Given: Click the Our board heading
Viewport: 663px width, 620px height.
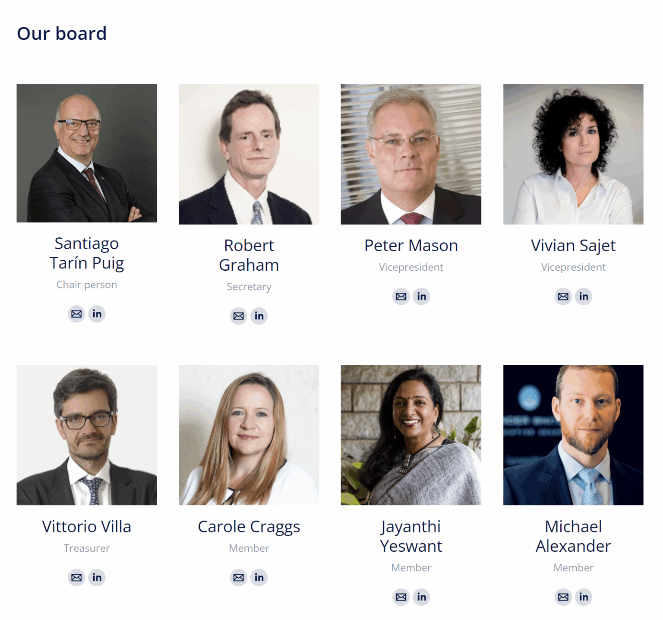Looking at the screenshot, I should (62, 34).
